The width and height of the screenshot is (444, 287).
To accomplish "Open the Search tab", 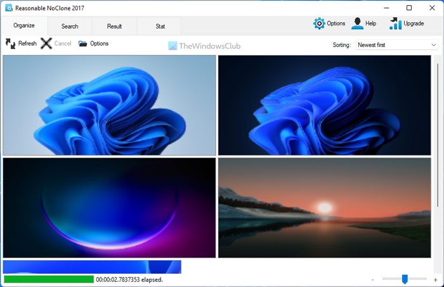I will point(70,26).
